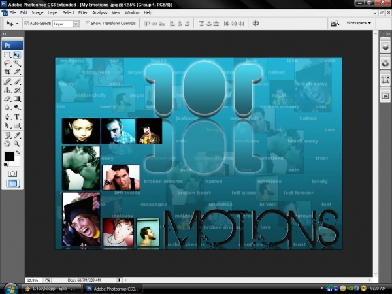This screenshot has width=392, height=294.
Task: Enable Show Transform Controls checkbox
Action: coord(88,24)
